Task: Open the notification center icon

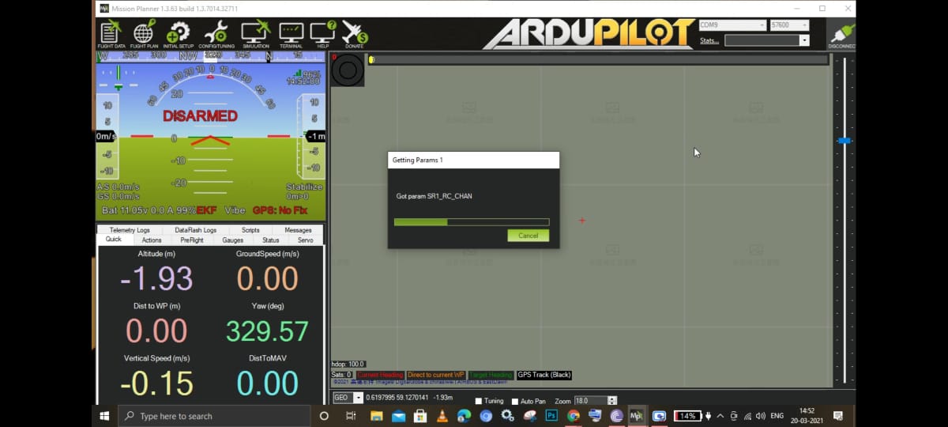Action: [838, 416]
